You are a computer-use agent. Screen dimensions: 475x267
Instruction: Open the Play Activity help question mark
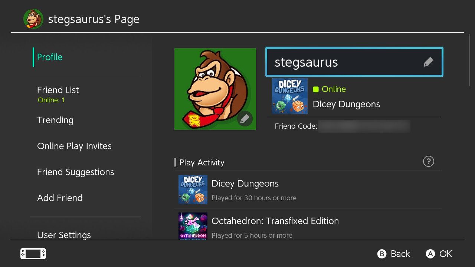click(x=429, y=161)
